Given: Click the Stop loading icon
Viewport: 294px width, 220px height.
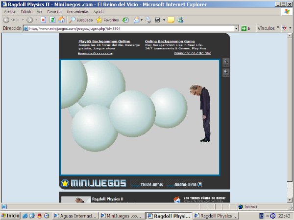Looking at the screenshot, I should click(43, 20).
